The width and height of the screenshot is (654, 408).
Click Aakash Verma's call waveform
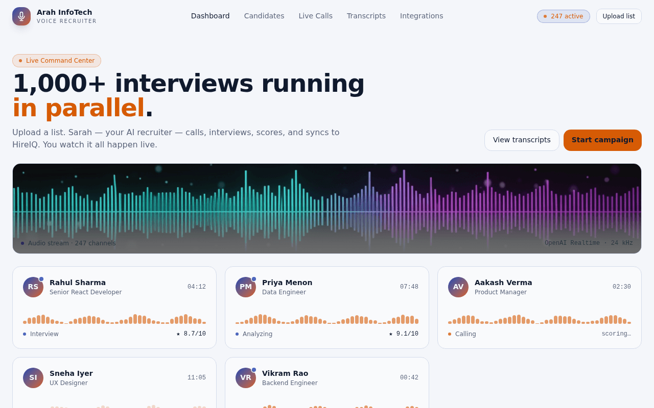[x=540, y=319]
